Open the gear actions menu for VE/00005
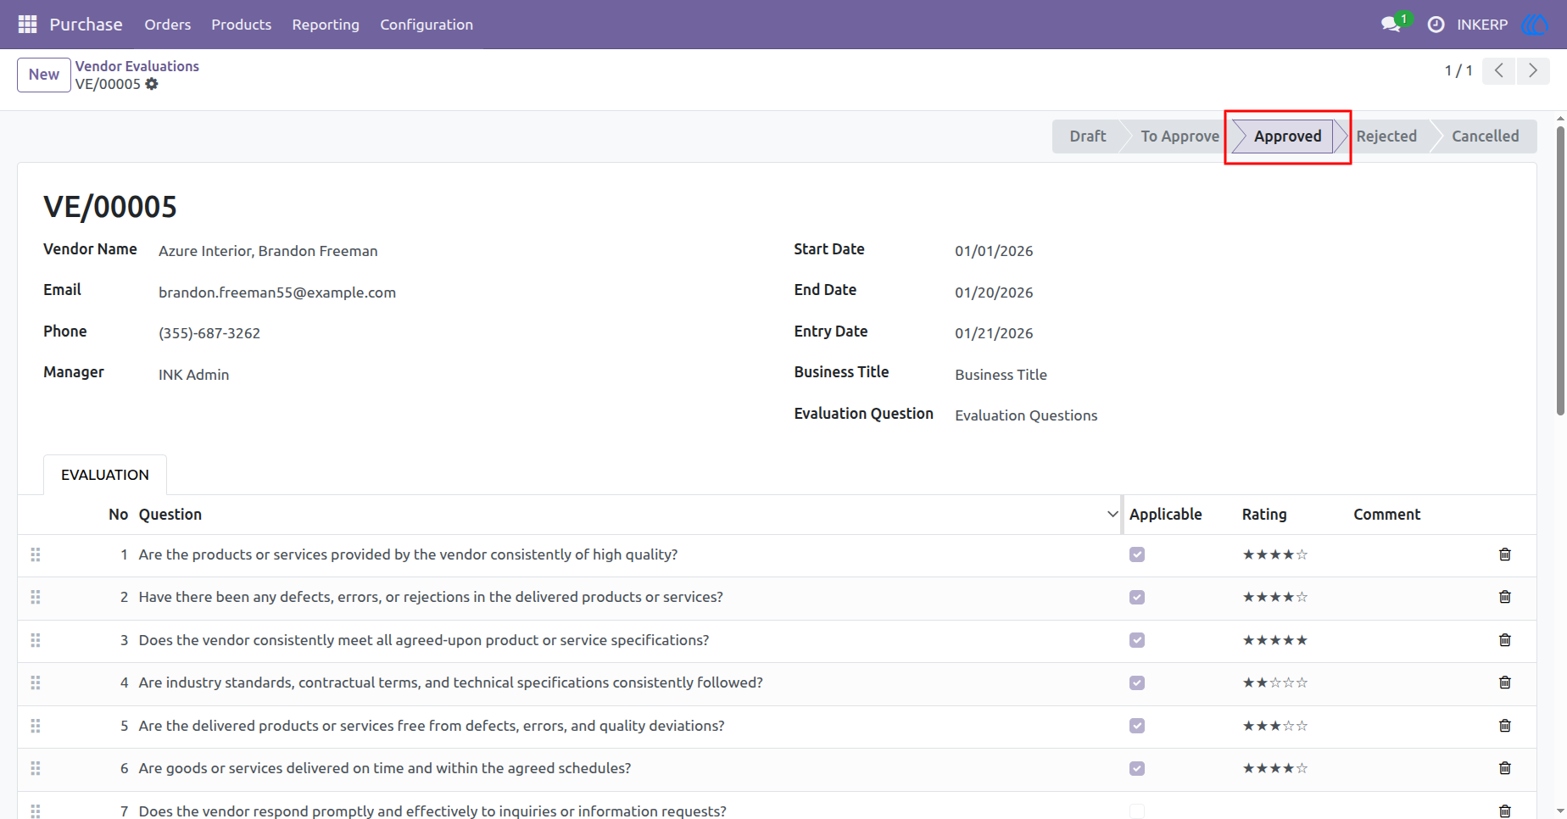 tap(152, 84)
